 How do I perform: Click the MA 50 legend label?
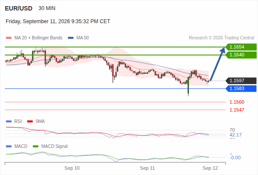(x=83, y=38)
